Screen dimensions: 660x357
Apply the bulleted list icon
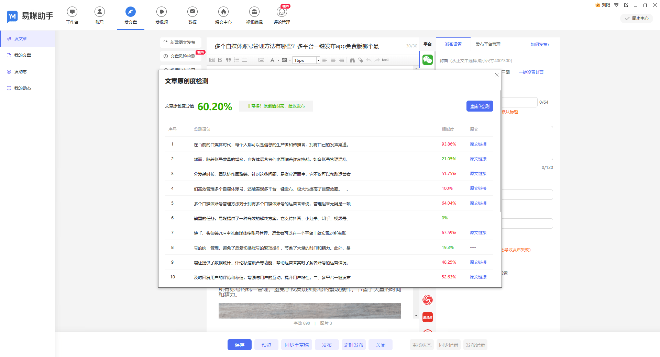(x=245, y=60)
